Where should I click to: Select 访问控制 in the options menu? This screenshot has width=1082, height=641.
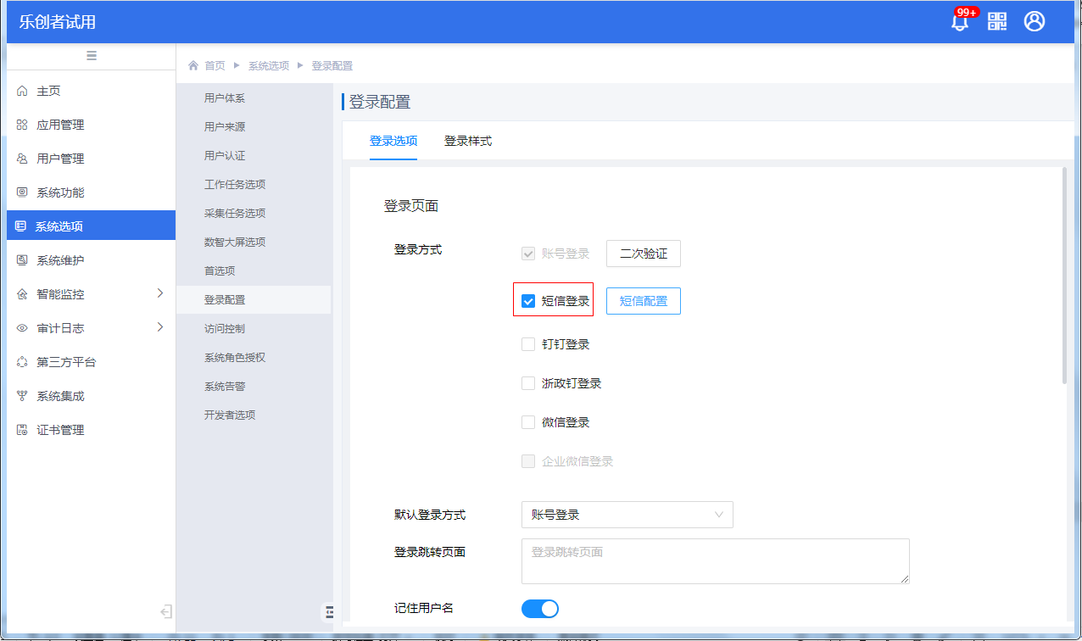click(x=225, y=328)
